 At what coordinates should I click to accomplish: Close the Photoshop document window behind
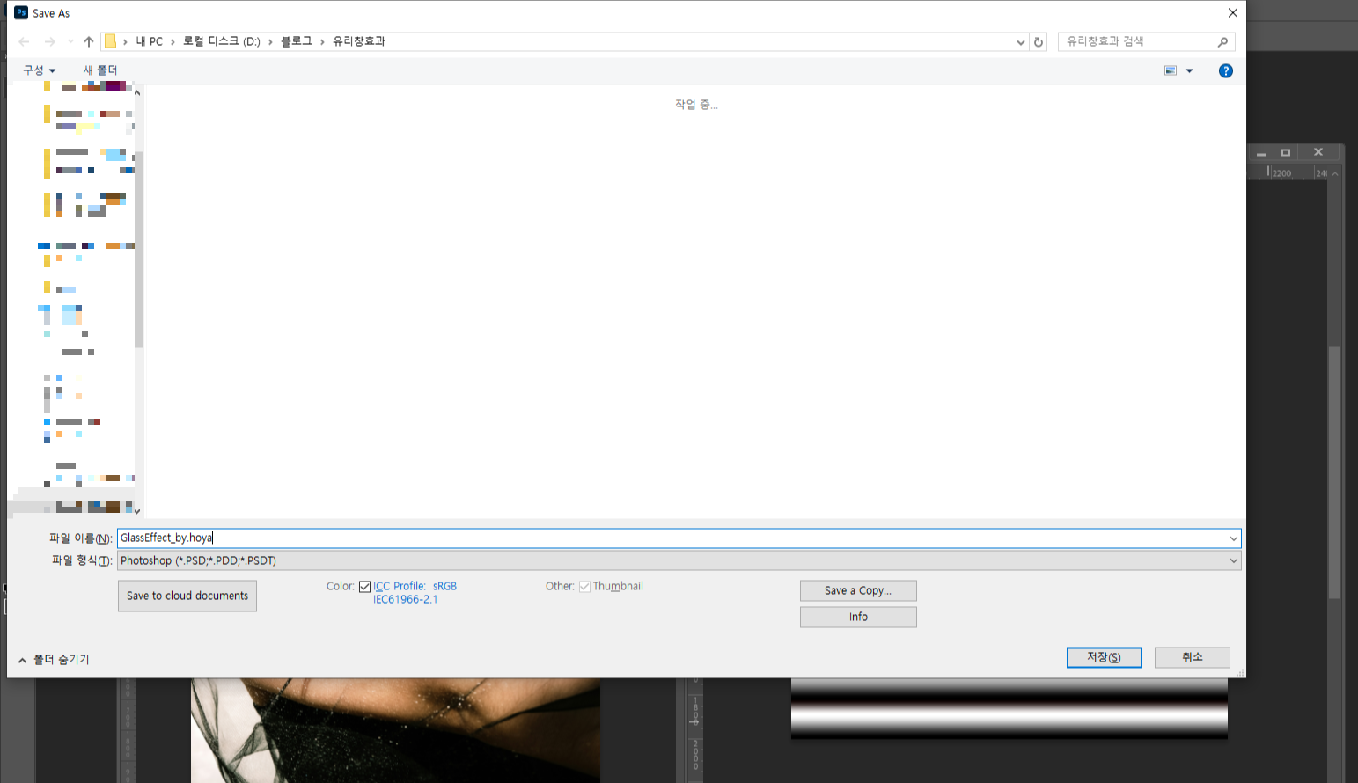pos(1318,153)
